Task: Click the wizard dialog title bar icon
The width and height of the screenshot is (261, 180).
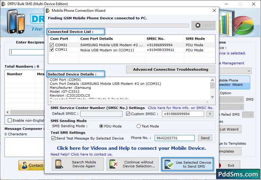Action: [48, 11]
